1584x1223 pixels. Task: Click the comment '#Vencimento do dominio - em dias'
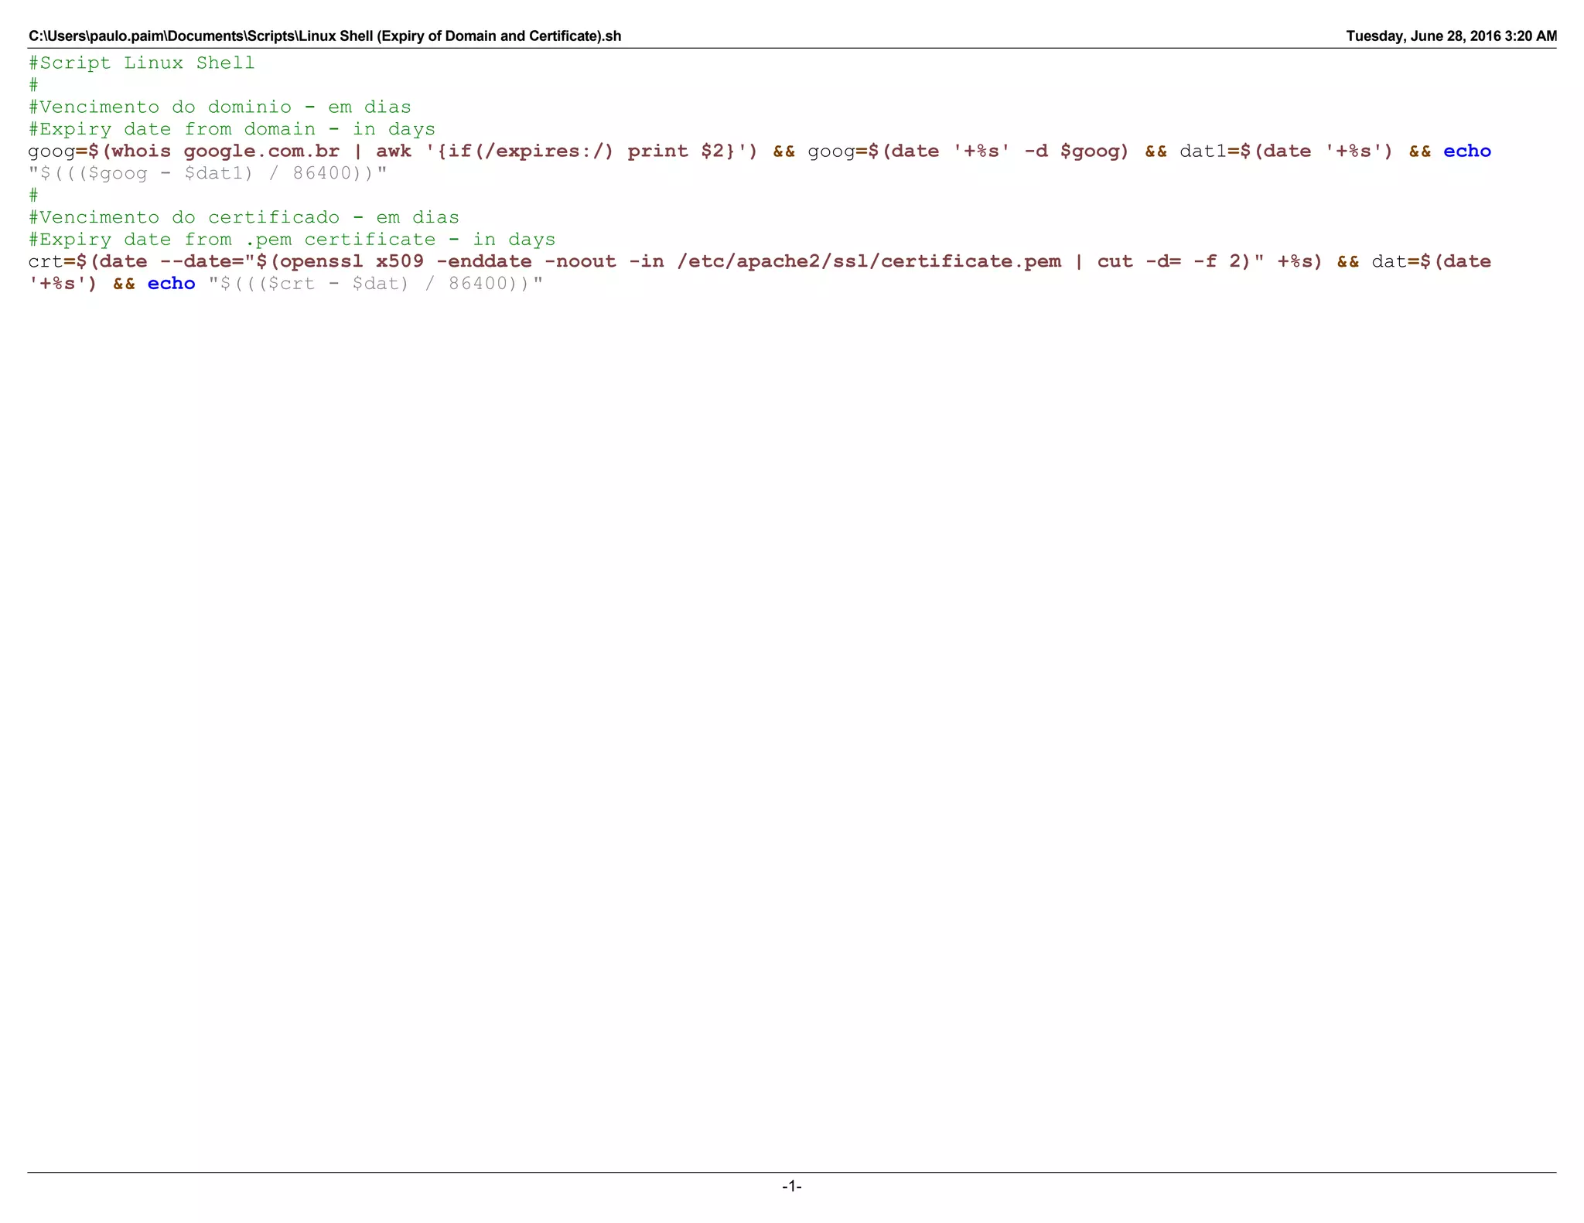(x=220, y=107)
